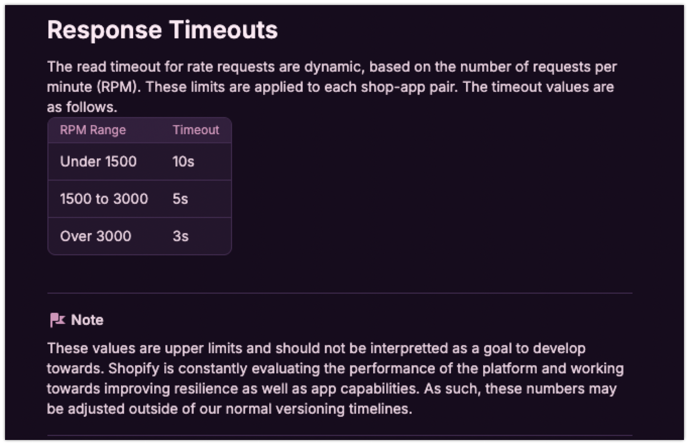The height and width of the screenshot is (445, 689).
Task: Click the flag icon beside Note
Action: click(x=58, y=320)
